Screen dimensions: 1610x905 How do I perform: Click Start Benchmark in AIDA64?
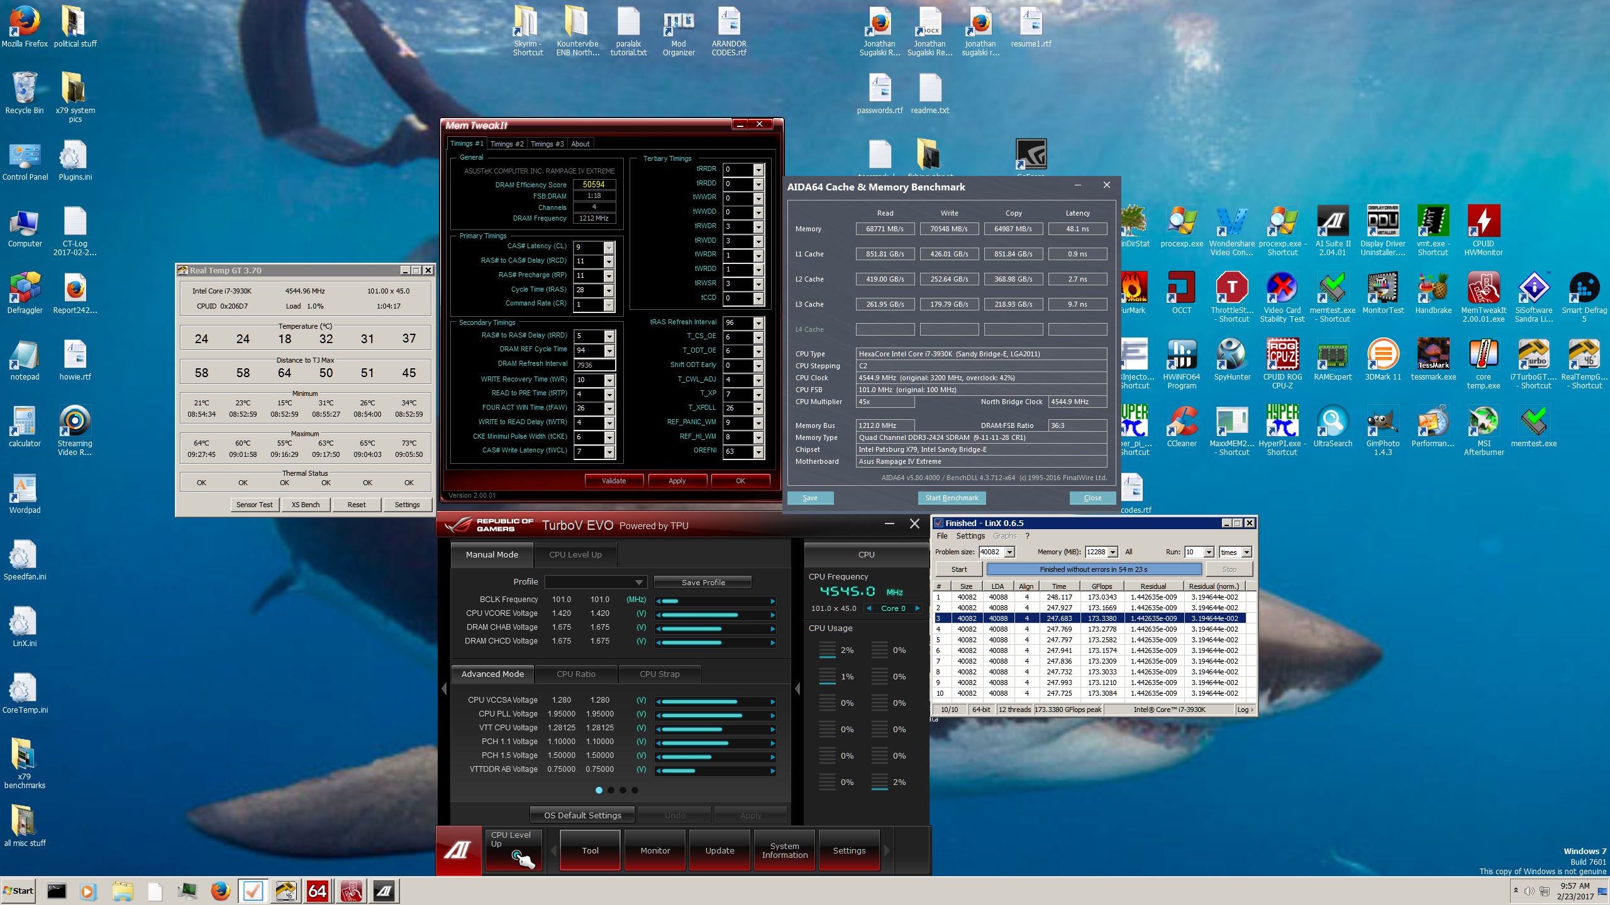(x=952, y=498)
